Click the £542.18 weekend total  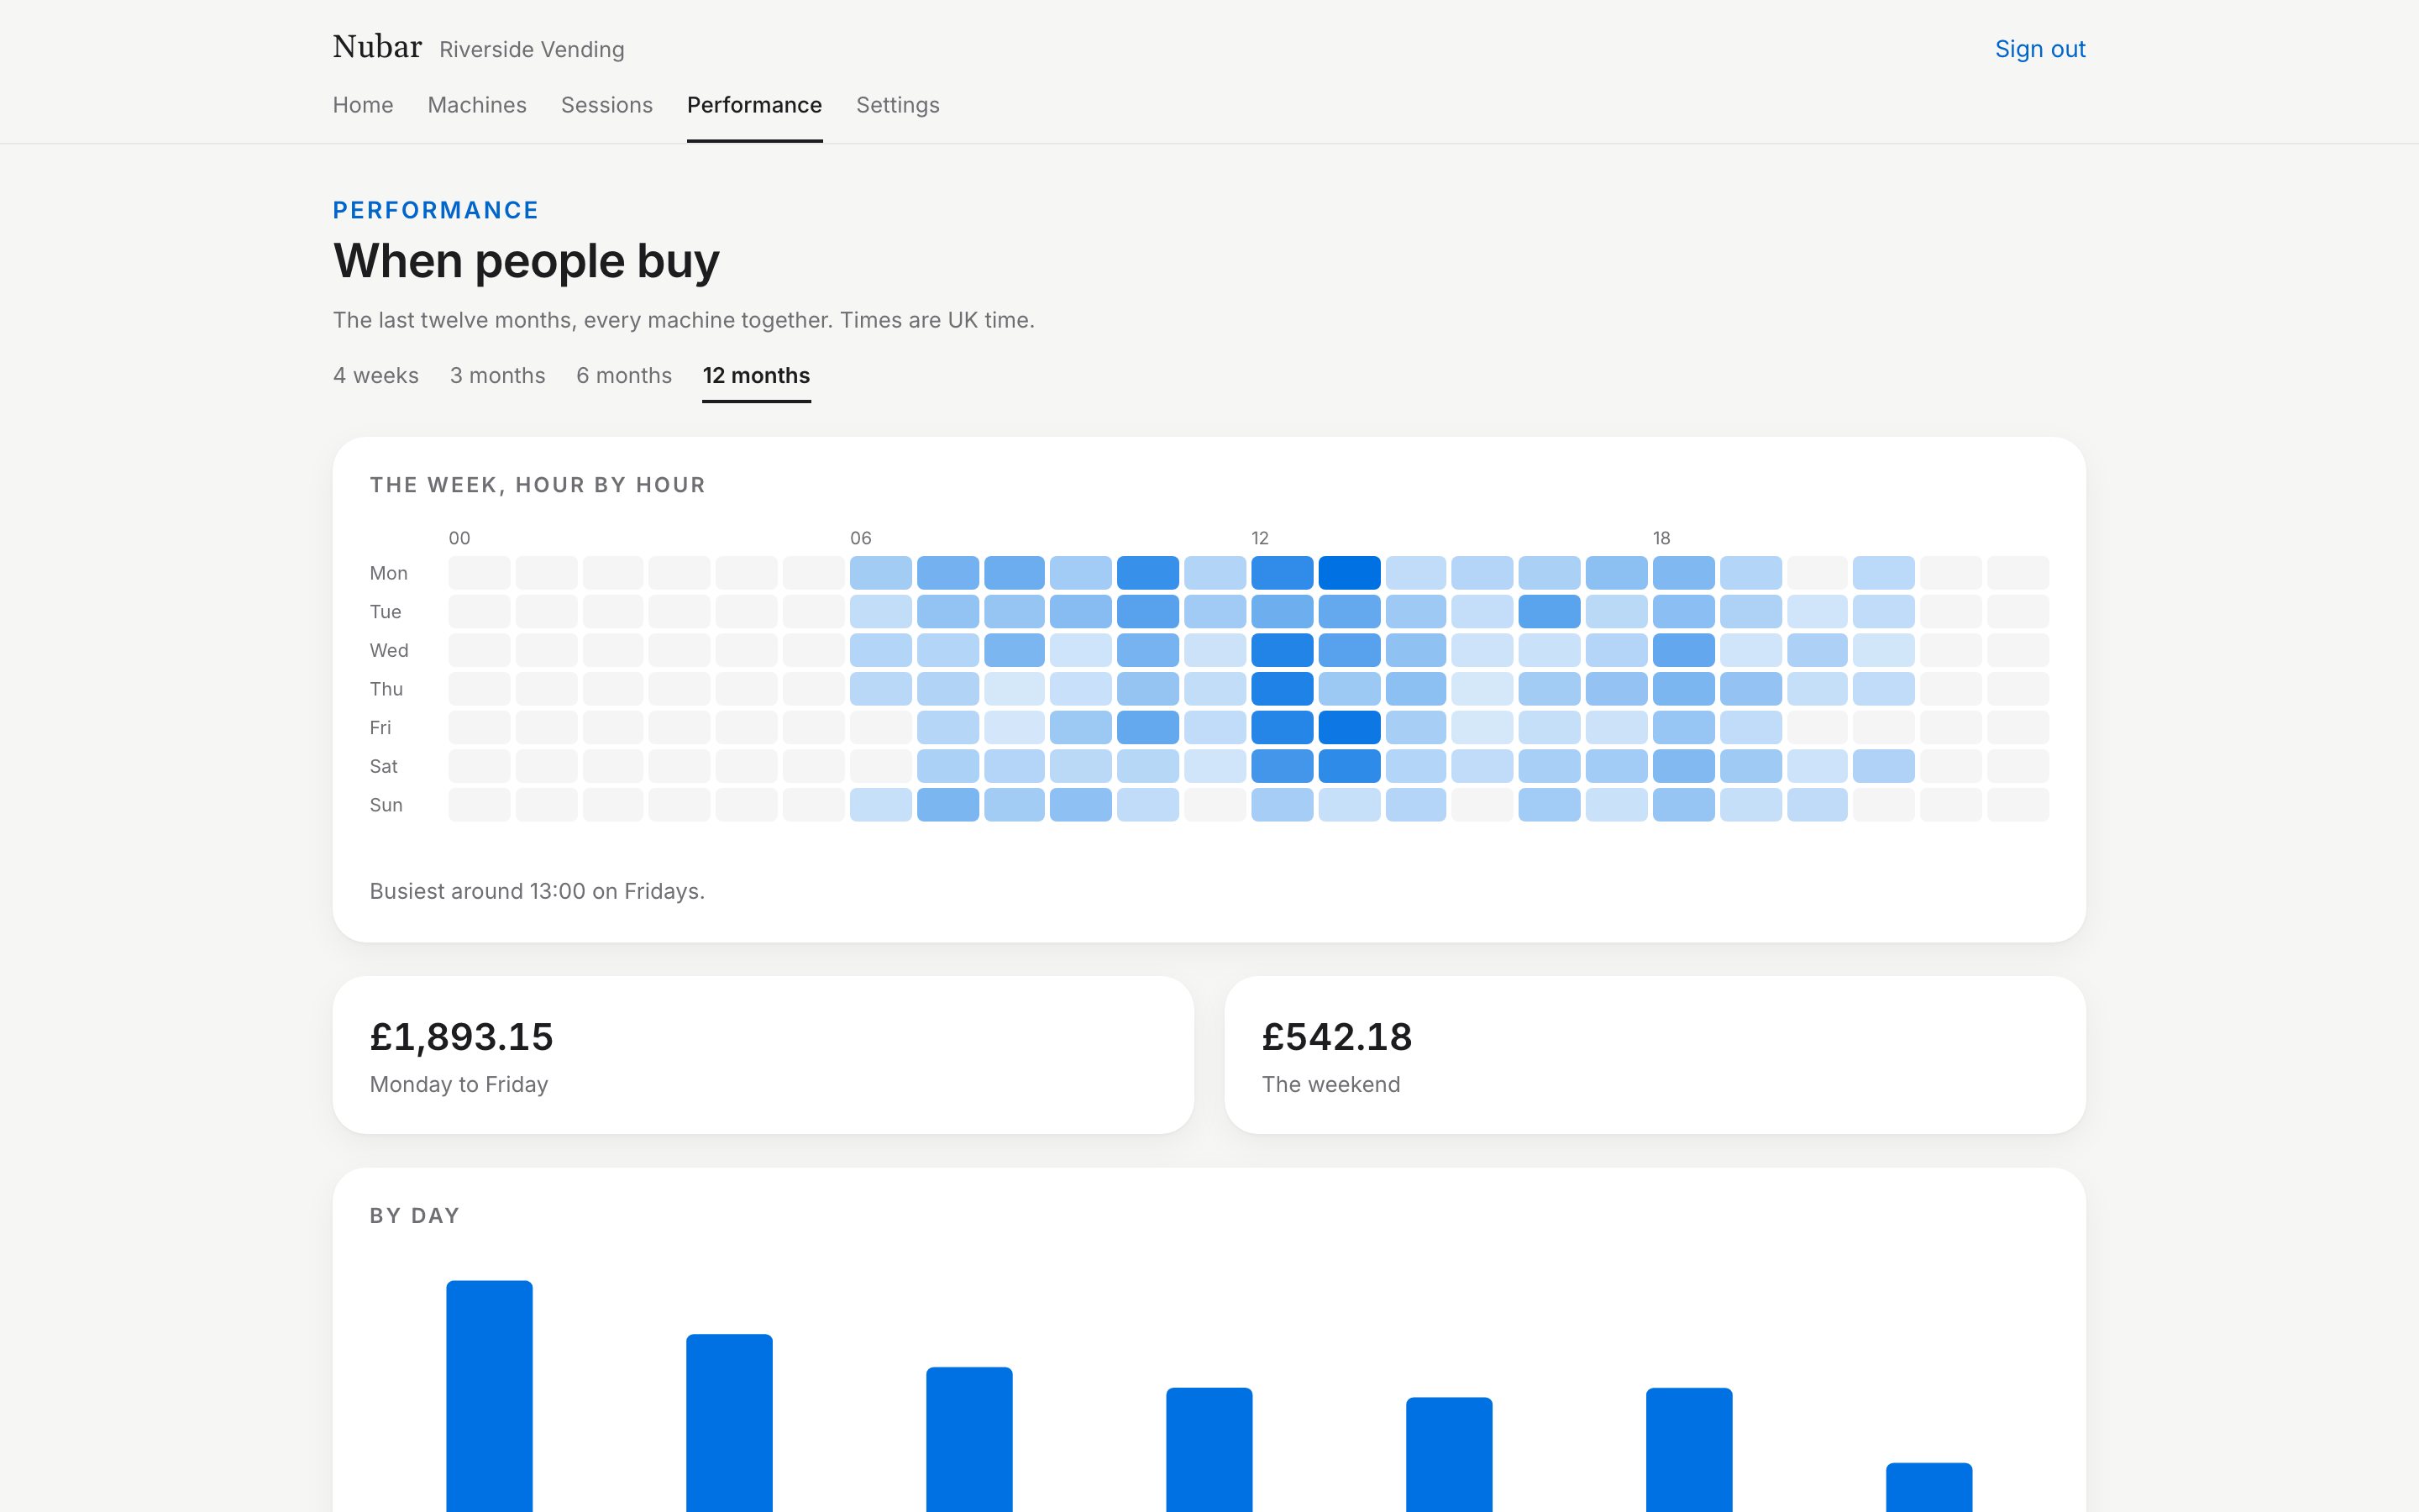[1336, 1037]
